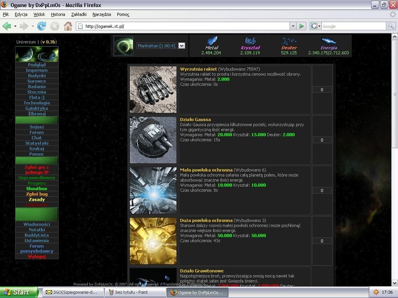Go to Budynki in the sidebar
398x298 pixels.
pos(37,76)
